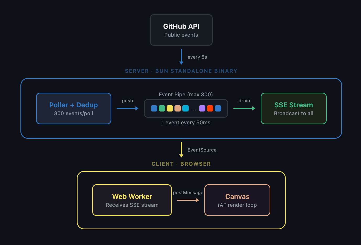Click the purple square in Event Pipe
361x245 pixels.
[202, 108]
